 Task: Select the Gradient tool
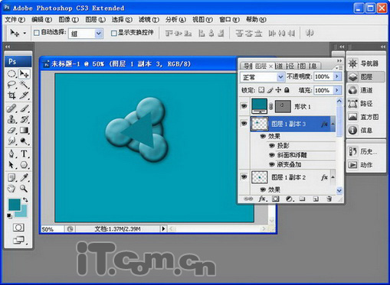point(25,130)
